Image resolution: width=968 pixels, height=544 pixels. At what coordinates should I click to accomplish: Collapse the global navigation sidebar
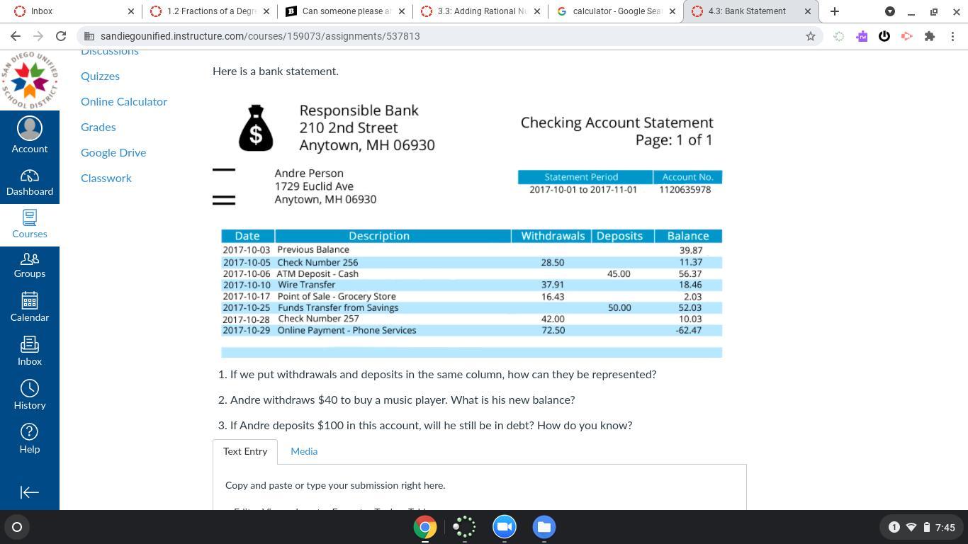pos(29,492)
